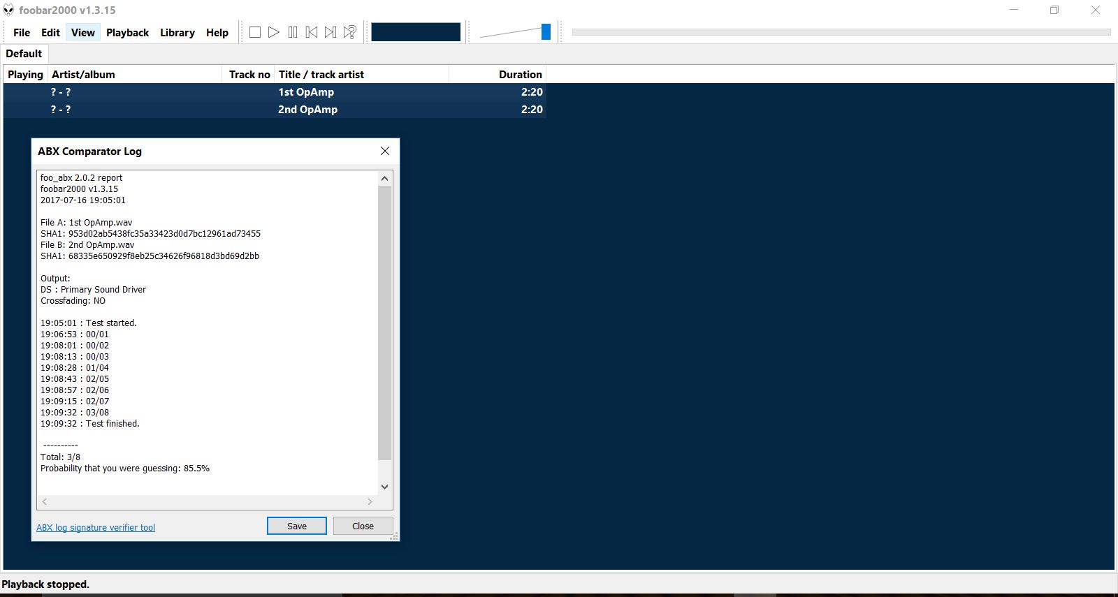
Task: Click 'Probability that you were guessing: 85.5%' line
Action: pos(125,469)
